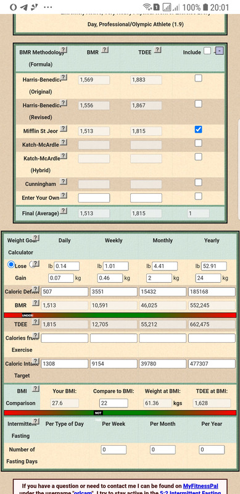
Task: Edit daily Caloric Intake Target field 1308
Action: [65, 364]
